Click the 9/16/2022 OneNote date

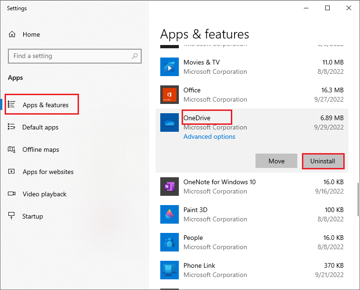click(329, 191)
